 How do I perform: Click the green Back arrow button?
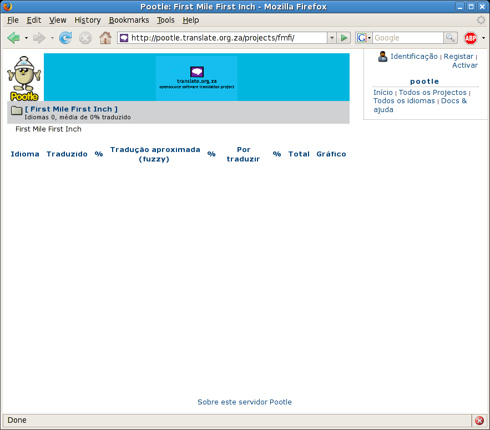13,38
